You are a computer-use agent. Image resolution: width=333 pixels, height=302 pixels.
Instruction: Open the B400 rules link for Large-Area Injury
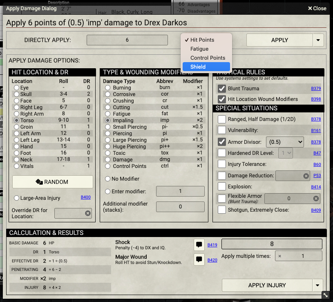pyautogui.click(x=85, y=197)
